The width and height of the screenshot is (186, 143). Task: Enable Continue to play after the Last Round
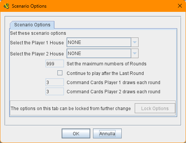pos(60,73)
